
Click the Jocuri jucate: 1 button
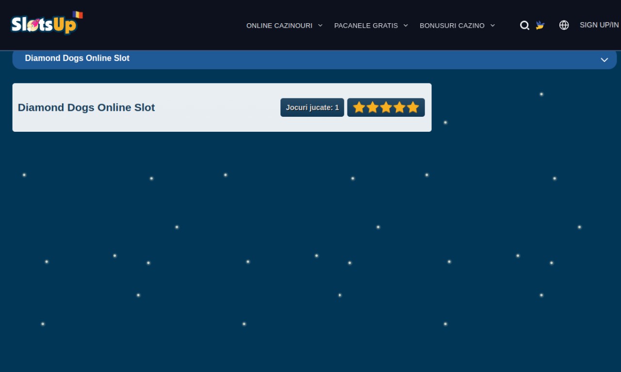click(312, 108)
